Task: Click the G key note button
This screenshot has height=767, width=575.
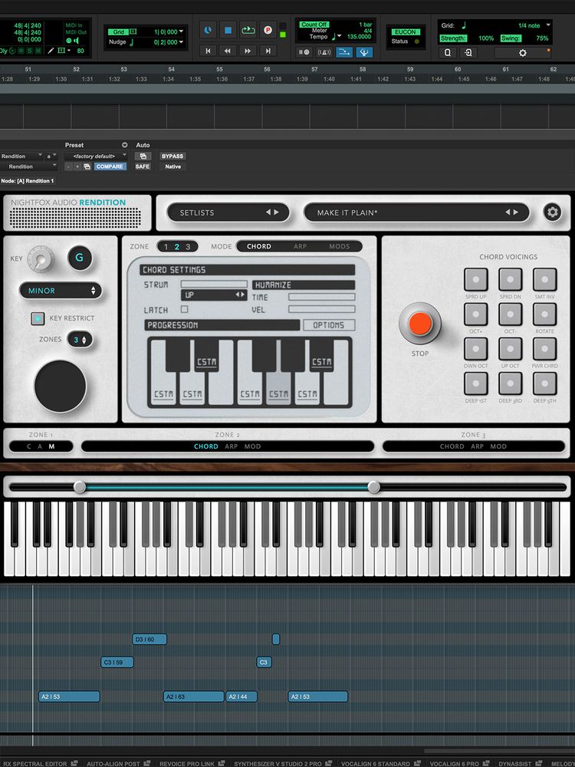Action: pyautogui.click(x=80, y=258)
